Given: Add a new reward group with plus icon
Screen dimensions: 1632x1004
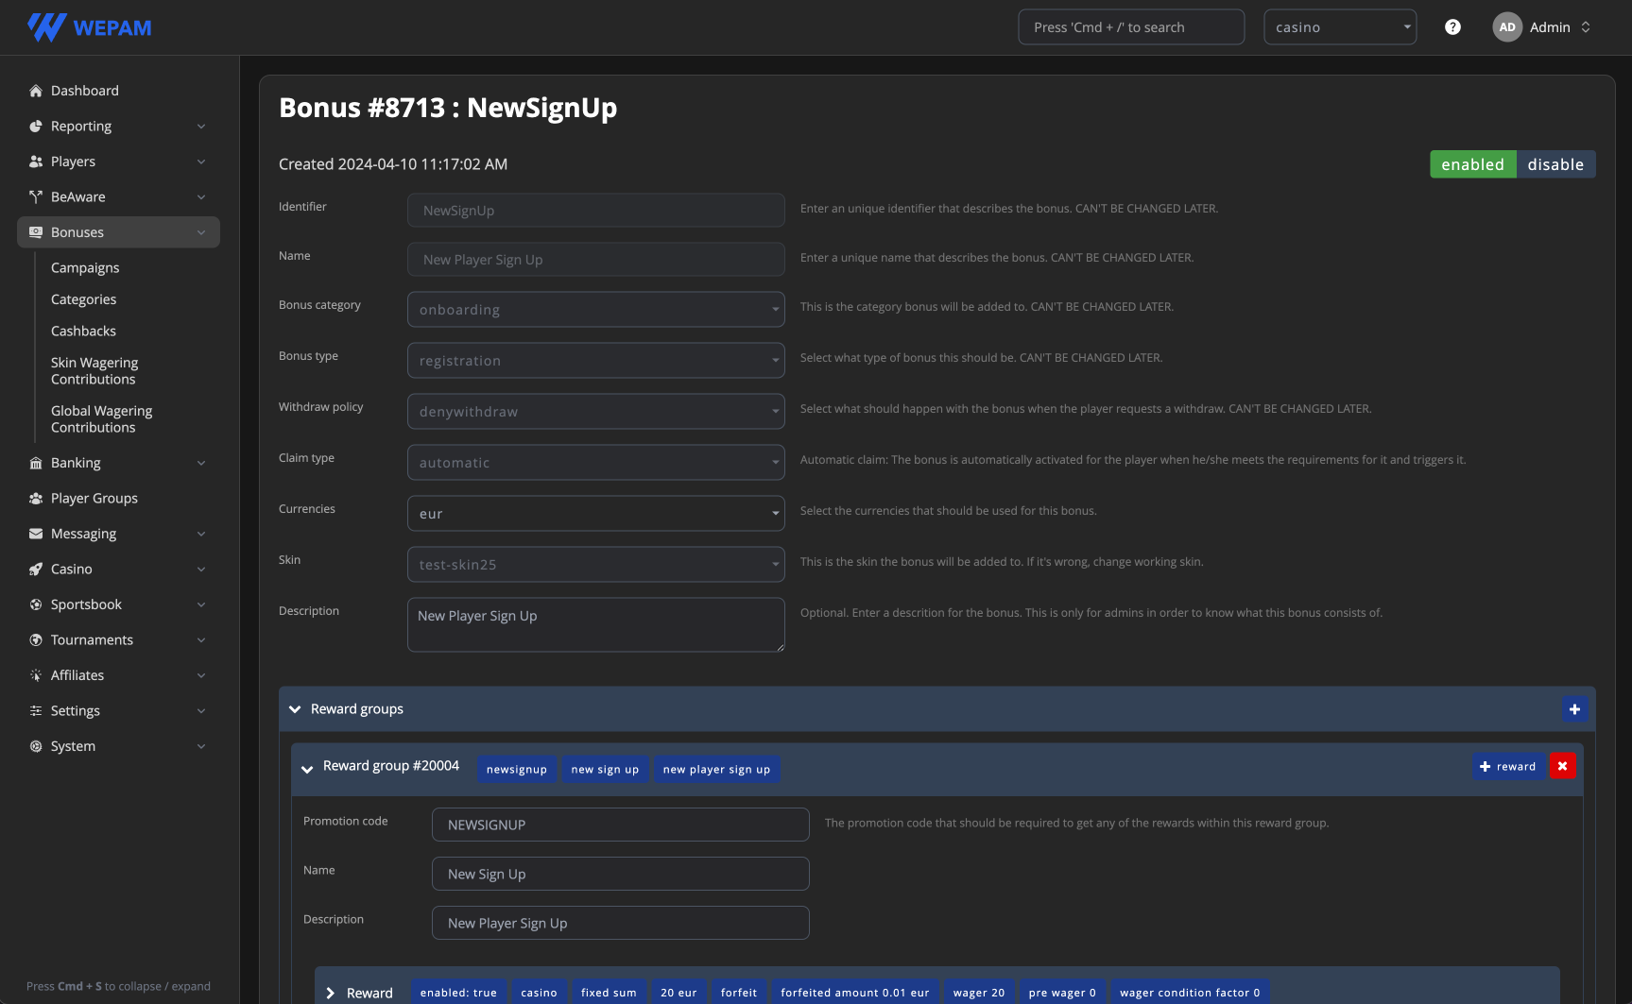Looking at the screenshot, I should click(1574, 709).
